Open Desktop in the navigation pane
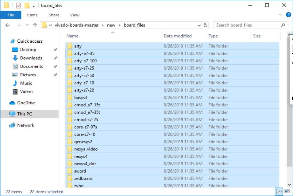293x196 pixels. tap(28, 50)
